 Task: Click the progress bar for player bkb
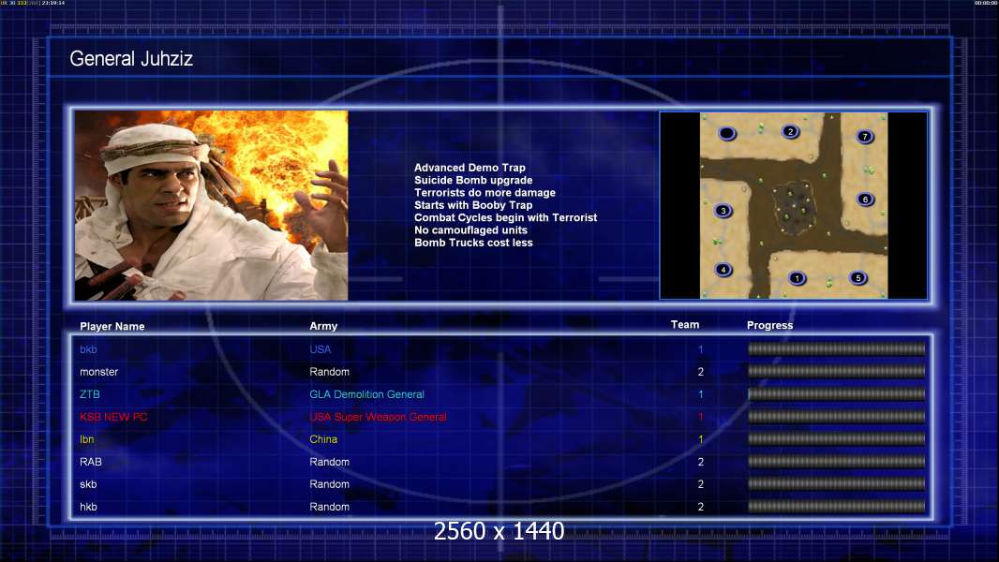836,348
